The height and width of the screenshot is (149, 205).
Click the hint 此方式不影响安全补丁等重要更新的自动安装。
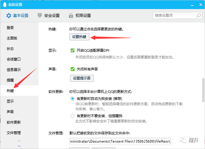coord(111,121)
